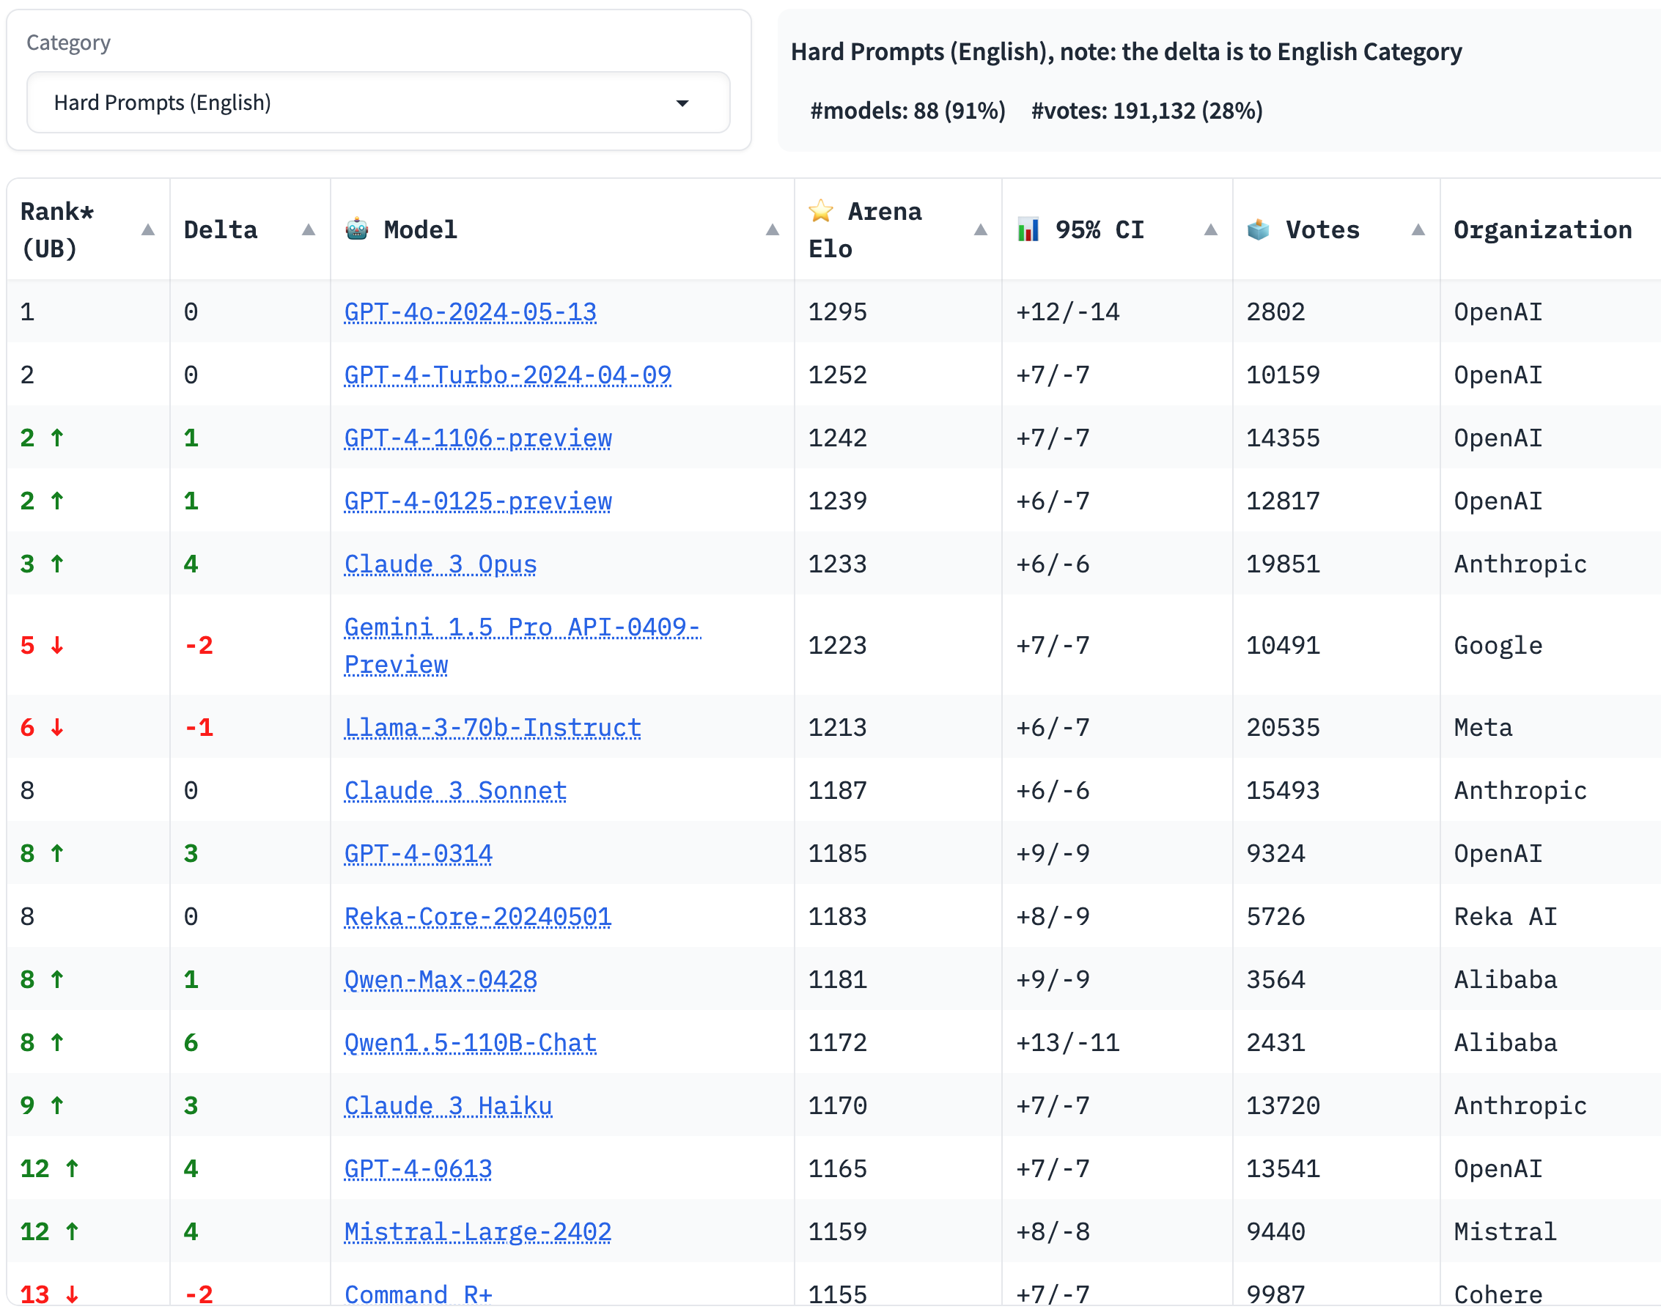The width and height of the screenshot is (1661, 1312).
Task: Click the ballot box icon beside Votes
Action: point(1259,229)
